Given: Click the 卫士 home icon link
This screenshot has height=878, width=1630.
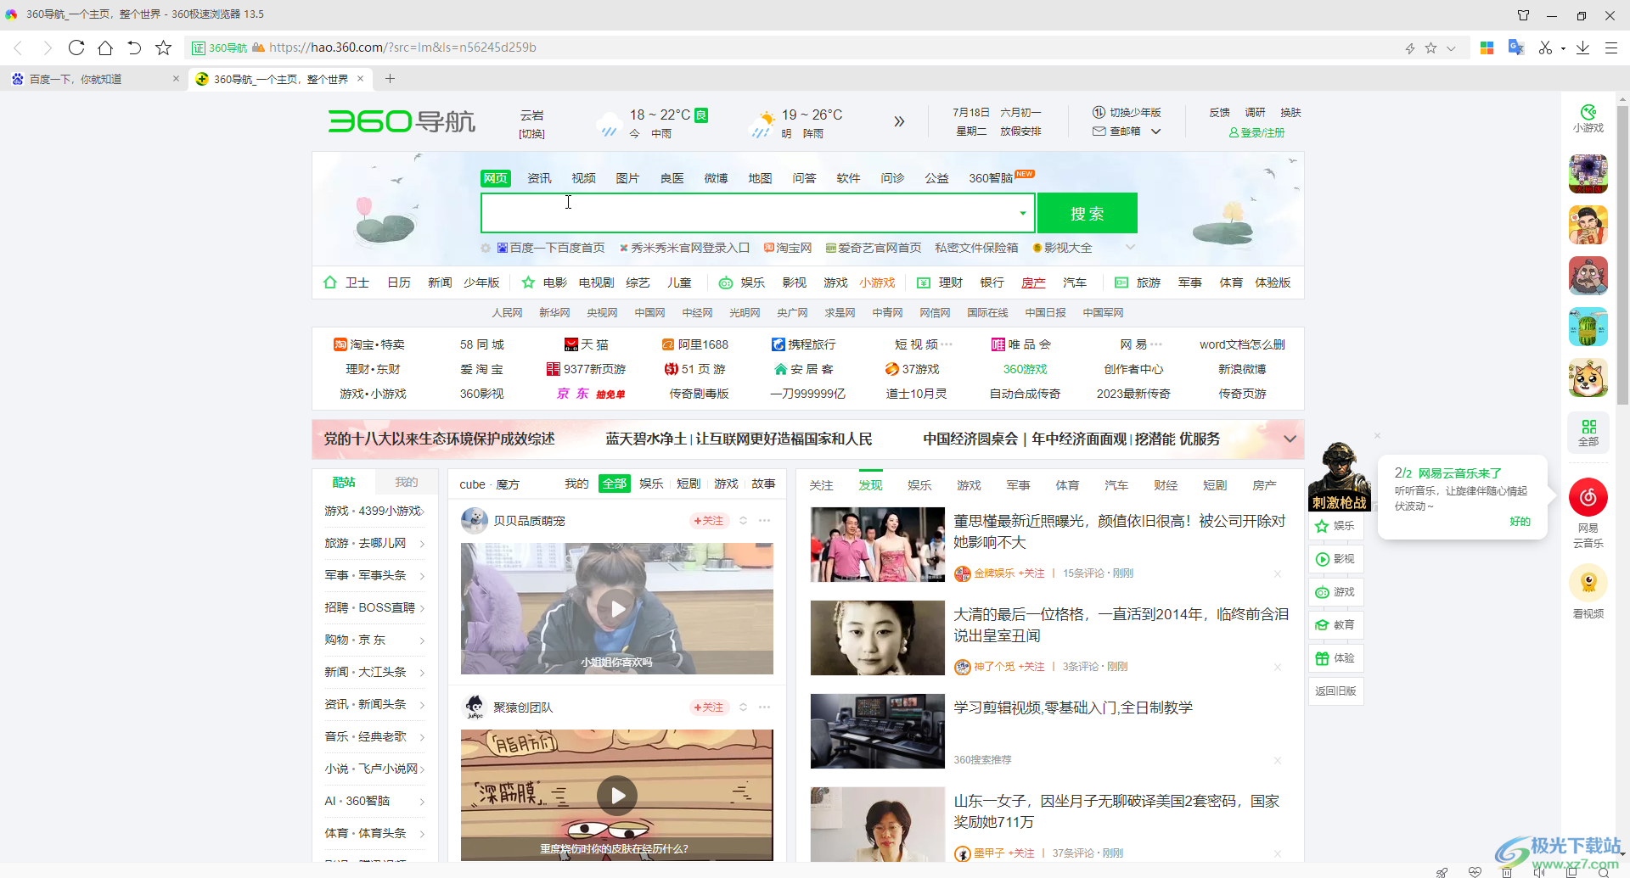Looking at the screenshot, I should 346,282.
